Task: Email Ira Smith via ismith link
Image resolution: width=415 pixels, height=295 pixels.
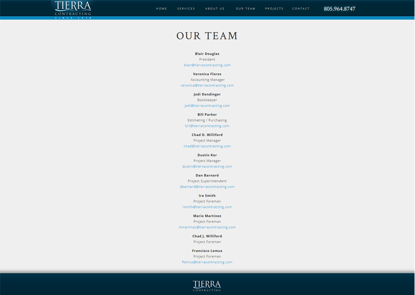Action: [207, 207]
